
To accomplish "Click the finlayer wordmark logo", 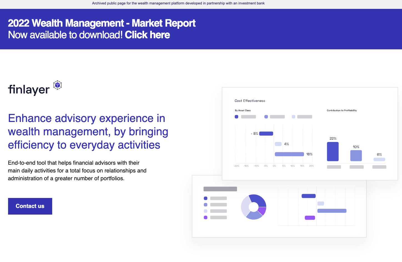I will (29, 90).
